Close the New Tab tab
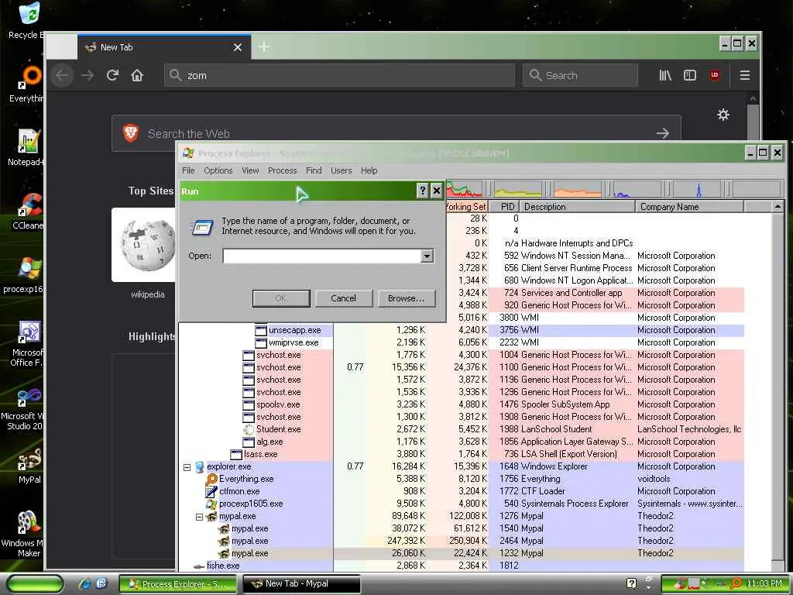This screenshot has width=793, height=595. click(238, 47)
